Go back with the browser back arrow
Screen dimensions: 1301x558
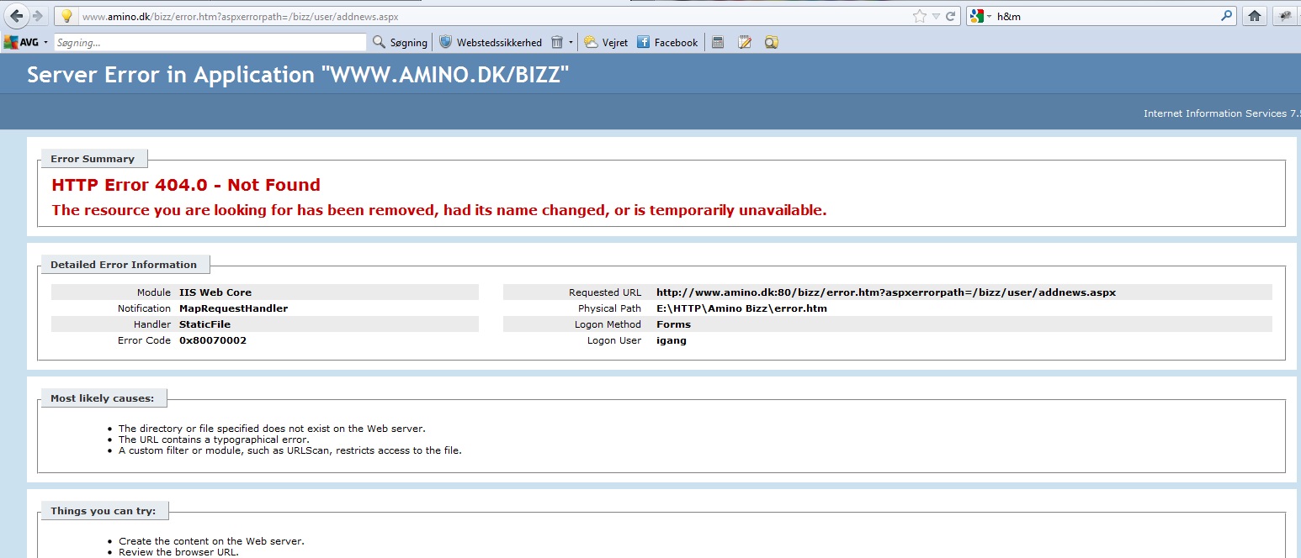[x=16, y=16]
